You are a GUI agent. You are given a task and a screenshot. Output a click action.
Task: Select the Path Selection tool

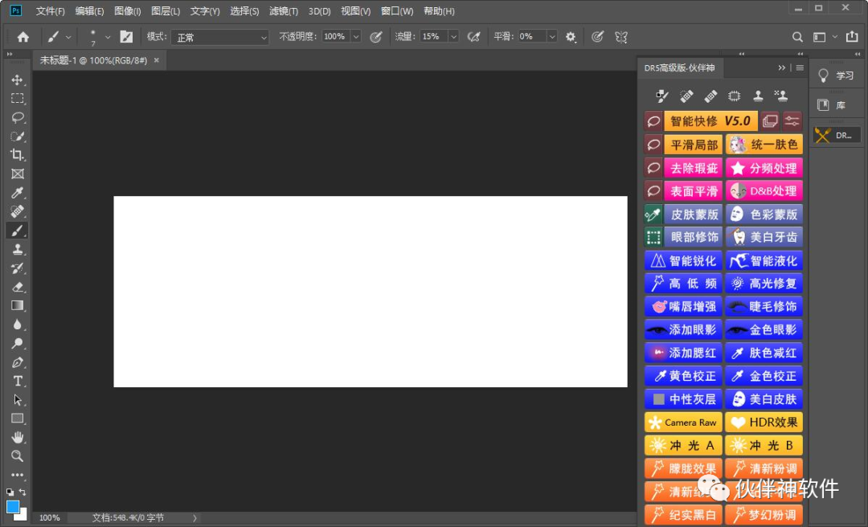(17, 400)
